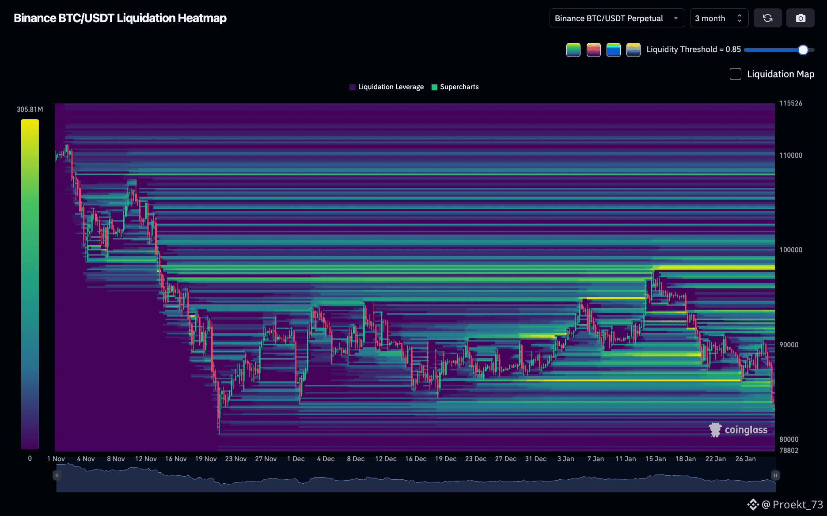Open the 3 month timeframe selector
827x516 pixels.
(719, 18)
